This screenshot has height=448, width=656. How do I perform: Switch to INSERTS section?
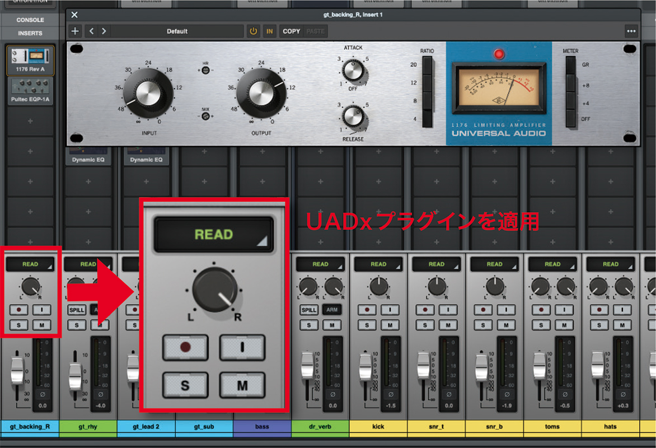tap(30, 33)
